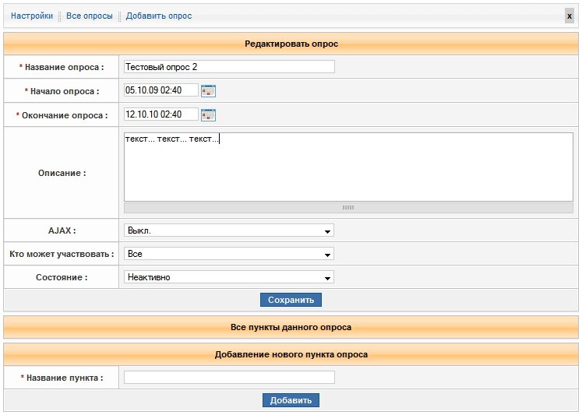Click the Все пункты данного опроса header
The image size is (582, 415).
tap(291, 327)
